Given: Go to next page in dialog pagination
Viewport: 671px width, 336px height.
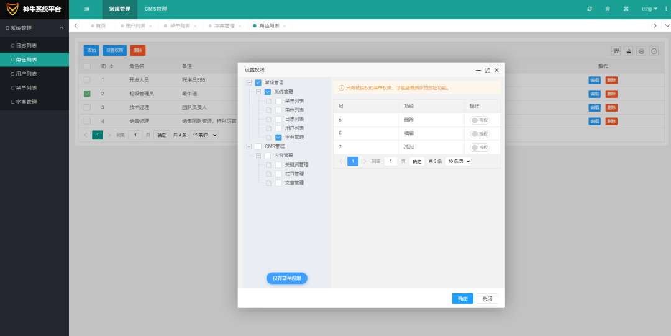Looking at the screenshot, I should pyautogui.click(x=365, y=161).
